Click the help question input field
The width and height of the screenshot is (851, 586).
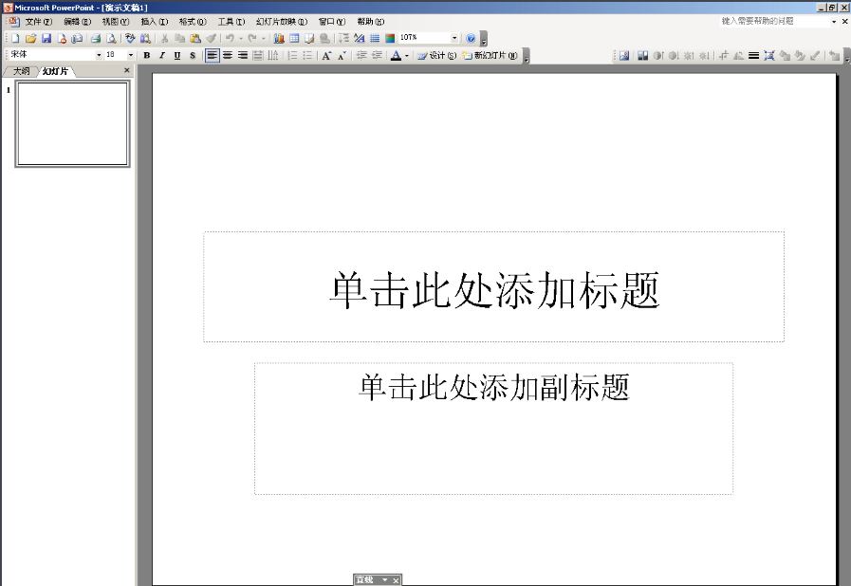[x=774, y=22]
